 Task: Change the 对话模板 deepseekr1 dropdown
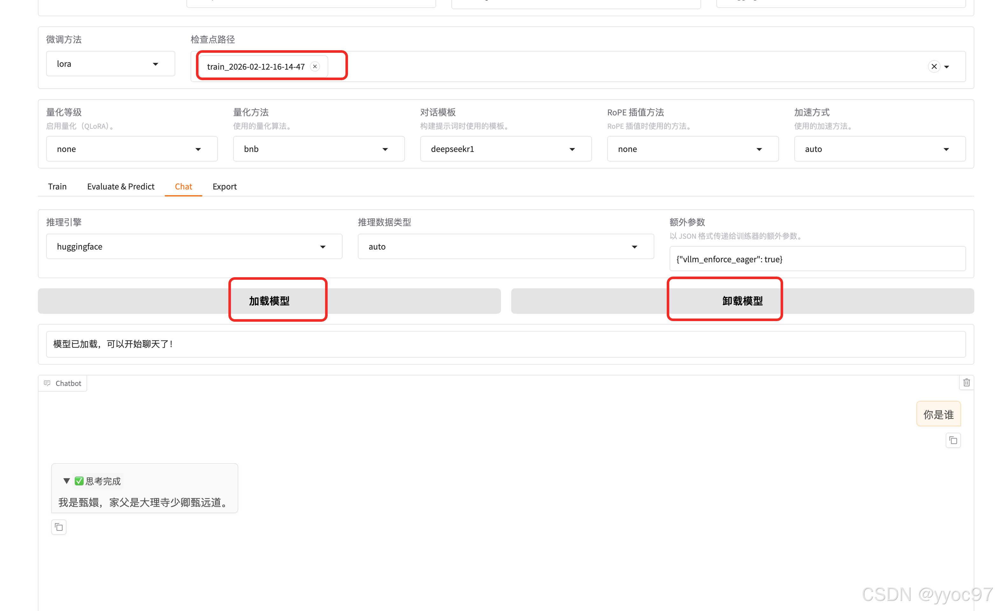[x=505, y=149]
